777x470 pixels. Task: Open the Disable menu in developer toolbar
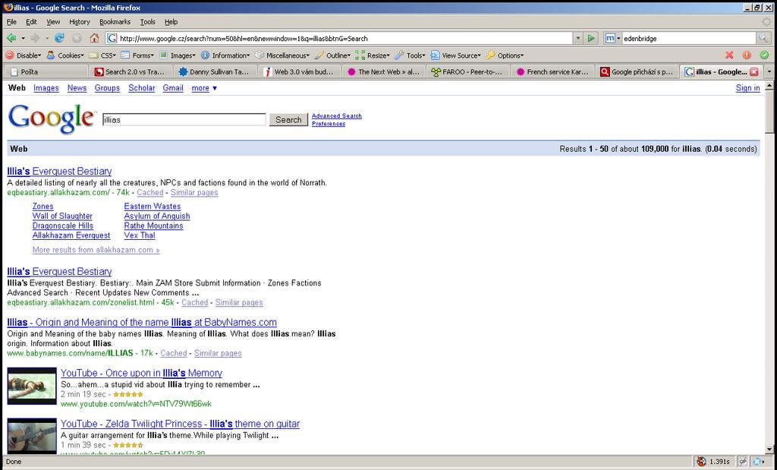tap(23, 55)
